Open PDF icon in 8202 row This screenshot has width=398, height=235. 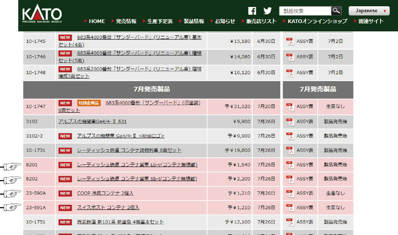[291, 179]
